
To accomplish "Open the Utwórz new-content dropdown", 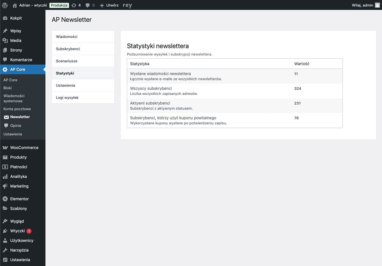I will [x=108, y=5].
